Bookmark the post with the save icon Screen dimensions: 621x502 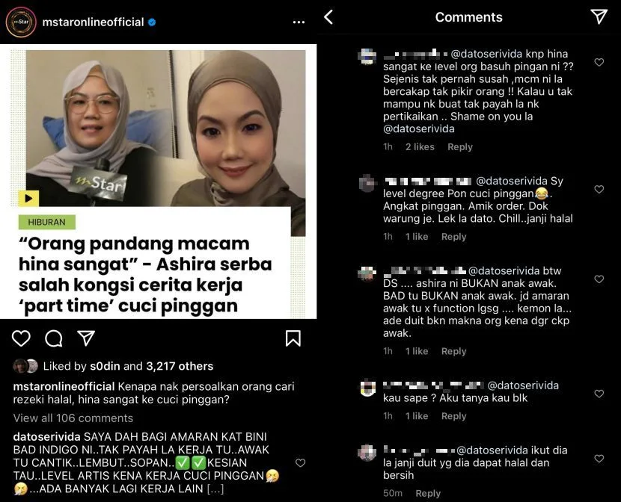point(293,338)
